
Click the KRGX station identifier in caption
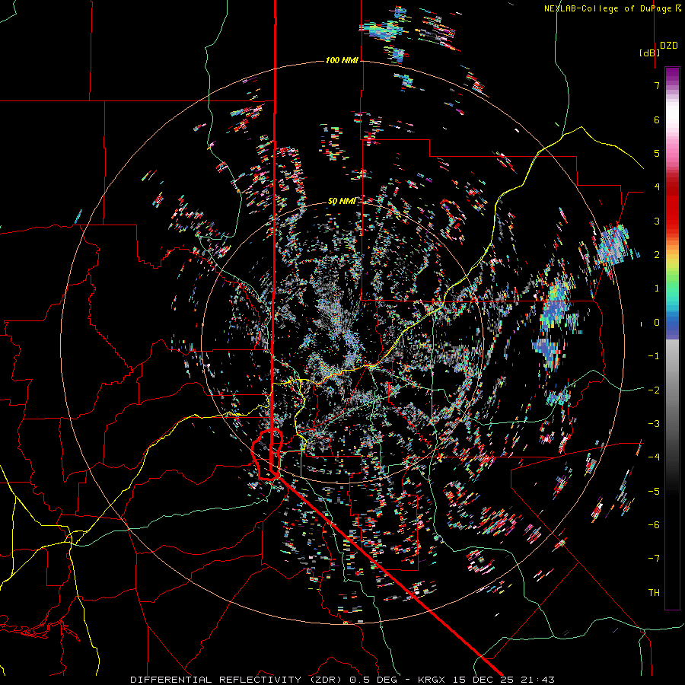432,680
